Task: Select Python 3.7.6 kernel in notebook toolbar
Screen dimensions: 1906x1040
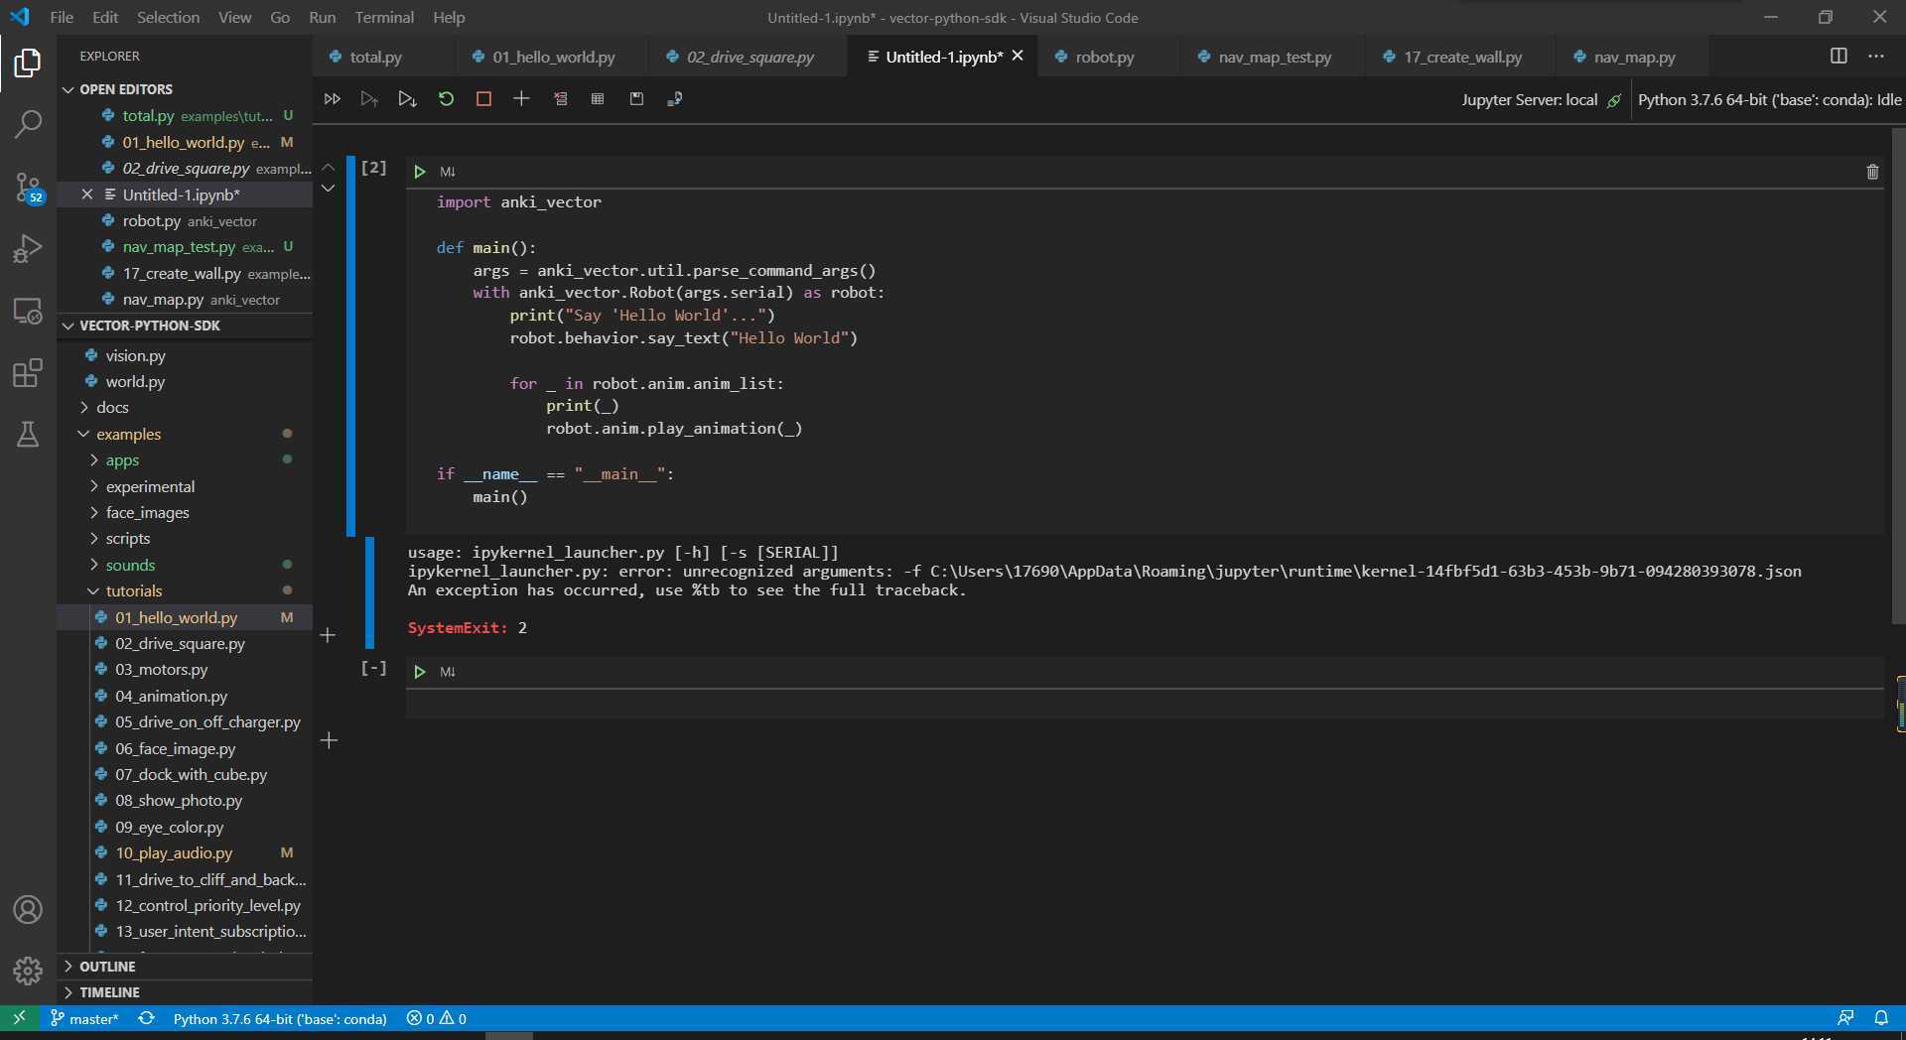Action: coord(1769,99)
